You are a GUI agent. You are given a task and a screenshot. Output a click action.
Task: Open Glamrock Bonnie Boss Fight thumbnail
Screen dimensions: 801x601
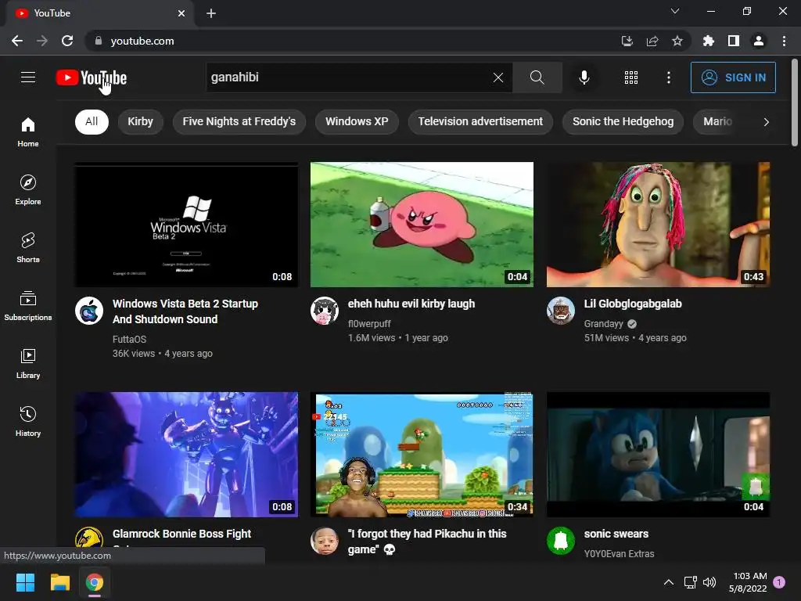[x=186, y=455]
